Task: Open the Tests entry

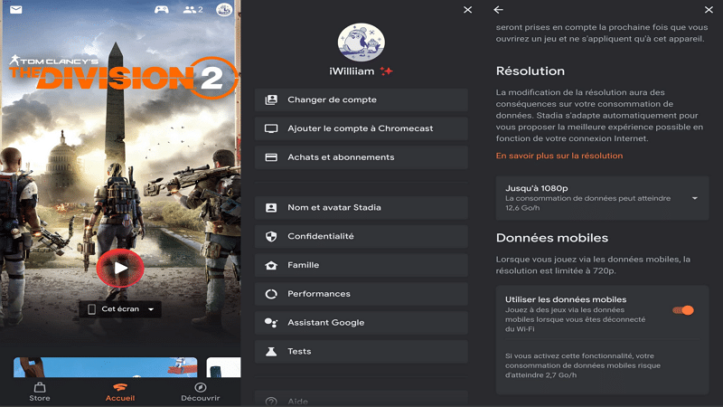Action: coord(361,352)
